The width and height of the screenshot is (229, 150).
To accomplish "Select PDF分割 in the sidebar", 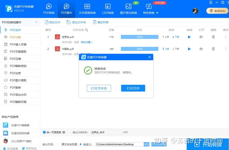I will [20, 37].
